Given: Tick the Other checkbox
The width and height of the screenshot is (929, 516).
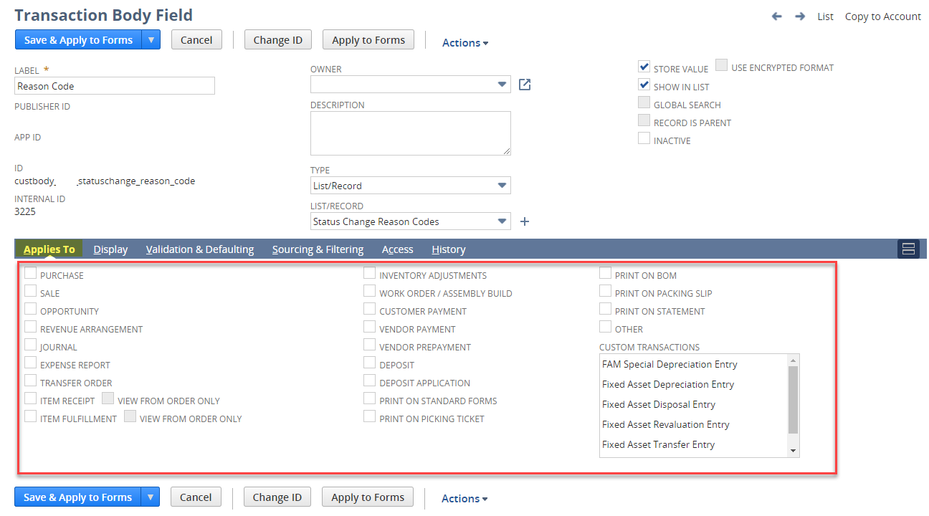Looking at the screenshot, I should pyautogui.click(x=606, y=327).
